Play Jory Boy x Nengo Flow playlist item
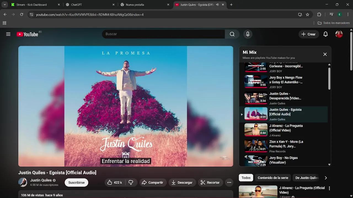The width and height of the screenshot is (353, 198). 284,82
